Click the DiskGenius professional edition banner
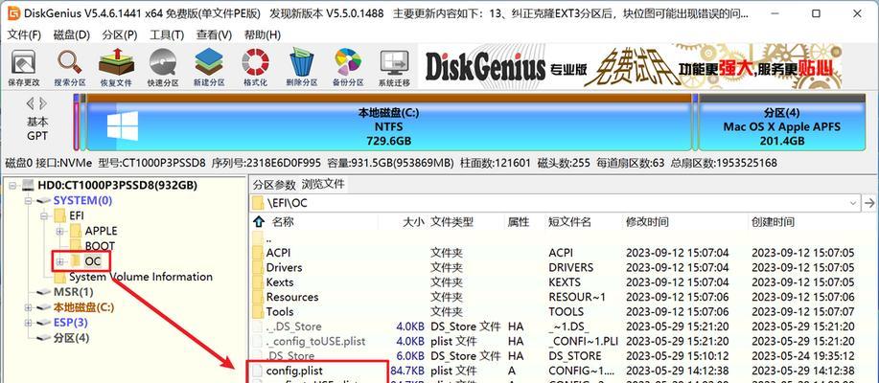This screenshot has width=879, height=383. pyautogui.click(x=631, y=67)
